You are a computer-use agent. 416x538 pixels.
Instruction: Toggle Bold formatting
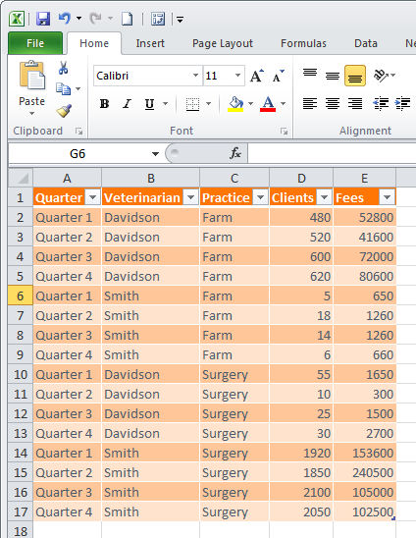[x=104, y=104]
